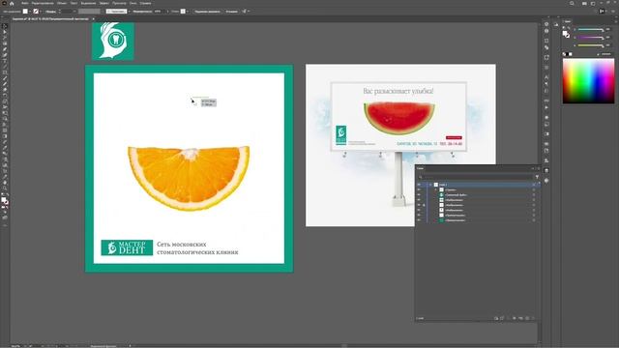This screenshot has width=619, height=348.
Task: Close the open document tab
Action: (94, 18)
